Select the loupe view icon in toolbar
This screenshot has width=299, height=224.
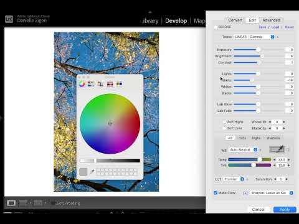(x=11, y=203)
